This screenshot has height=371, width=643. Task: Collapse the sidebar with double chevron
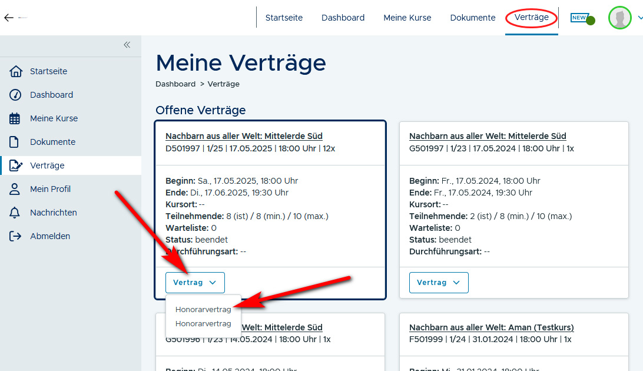[x=127, y=45]
